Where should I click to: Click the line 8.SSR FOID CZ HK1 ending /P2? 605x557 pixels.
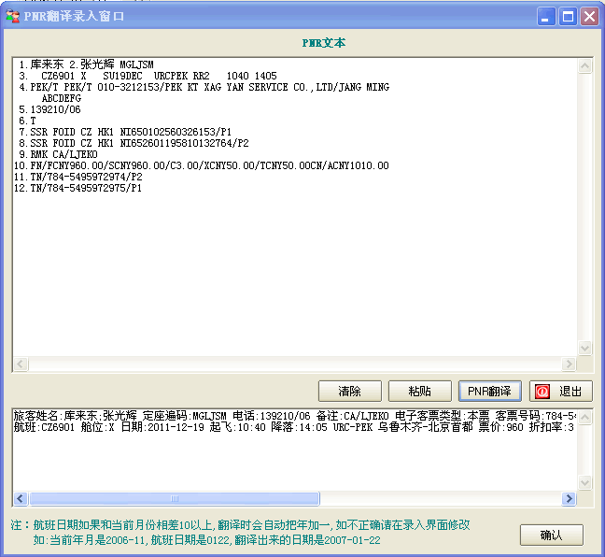click(134, 143)
